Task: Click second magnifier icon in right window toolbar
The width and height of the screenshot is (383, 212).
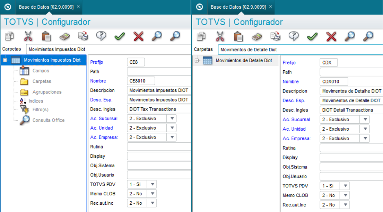Action: coord(368,36)
